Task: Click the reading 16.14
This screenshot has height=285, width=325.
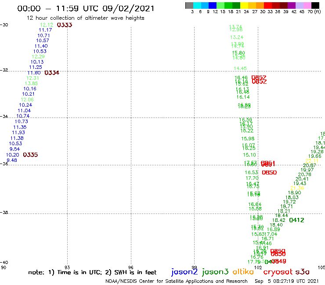Action: coord(243,97)
